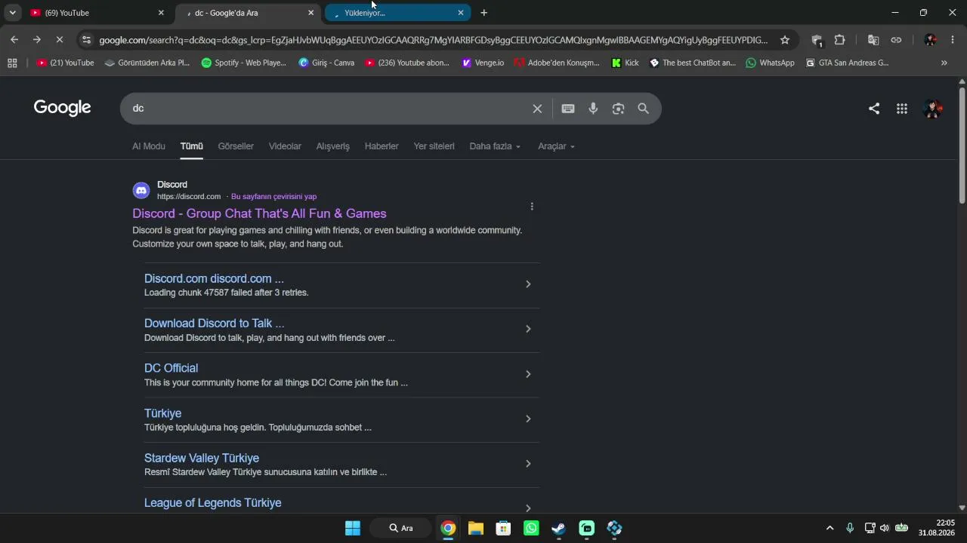The image size is (967, 543).
Task: Open the Discord - Group Chat result title
Action: (x=259, y=213)
